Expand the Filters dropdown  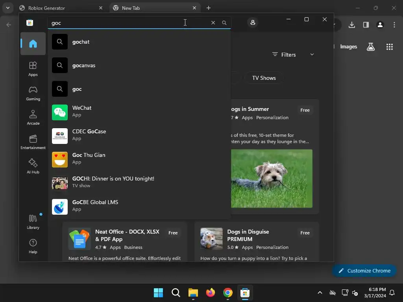[293, 55]
